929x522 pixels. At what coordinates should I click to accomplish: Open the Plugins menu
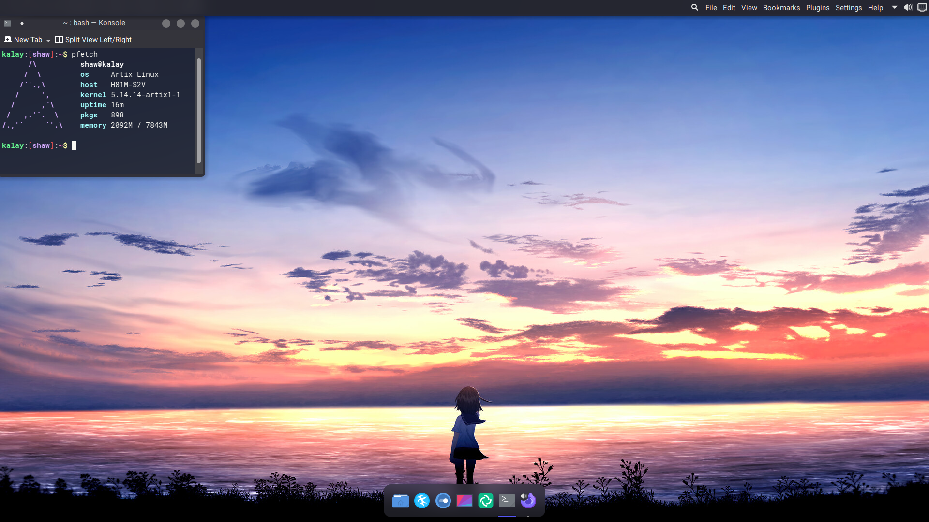point(818,8)
